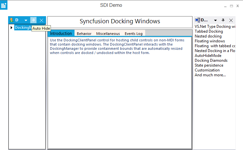Close the right docking panel
Viewport: 243px width, 150px height.
coord(231,20)
